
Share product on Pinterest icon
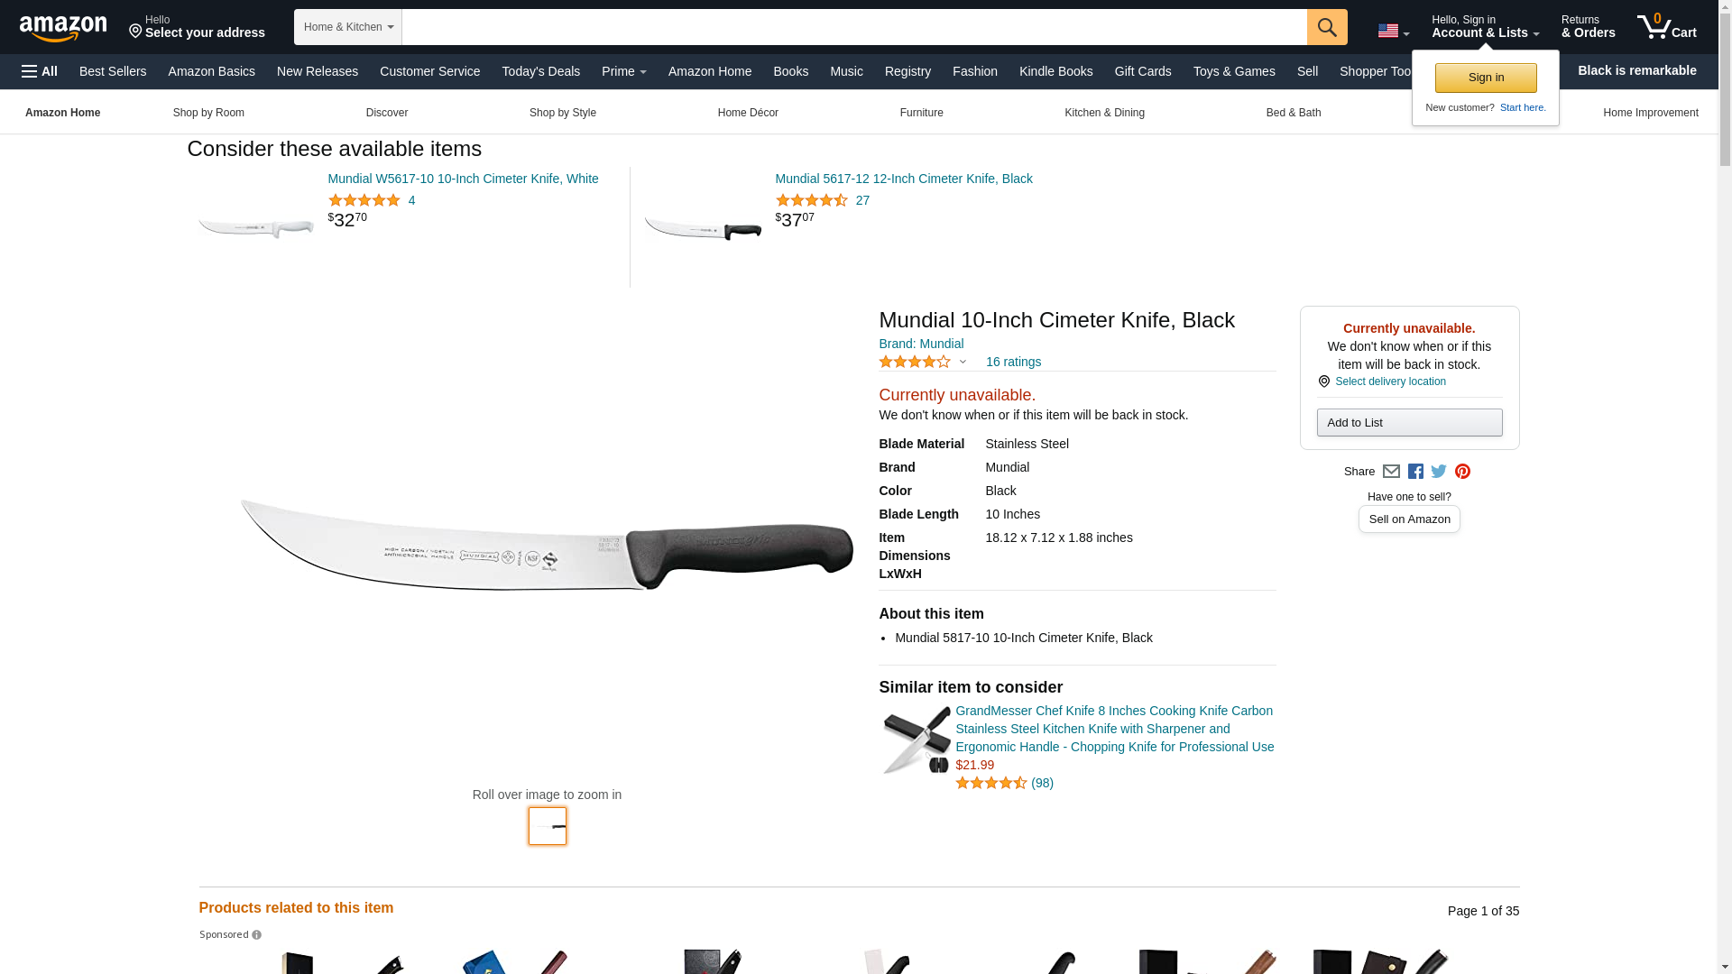coord(1462,472)
